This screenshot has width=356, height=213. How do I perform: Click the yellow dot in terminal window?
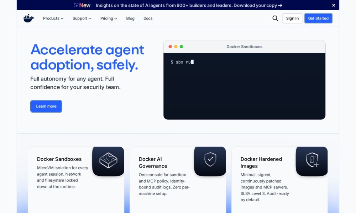[176, 47]
